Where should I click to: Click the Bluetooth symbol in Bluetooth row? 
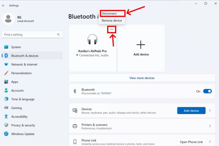coord(75,91)
